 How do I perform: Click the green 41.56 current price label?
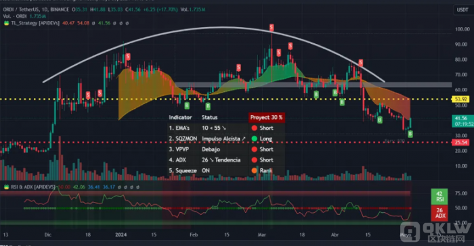point(460,118)
